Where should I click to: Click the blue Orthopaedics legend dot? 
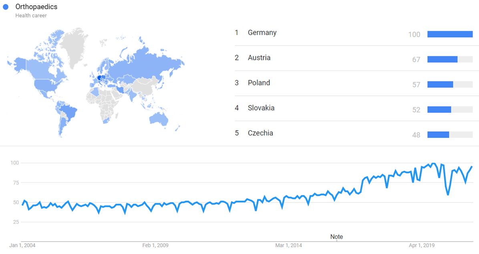pyautogui.click(x=6, y=7)
